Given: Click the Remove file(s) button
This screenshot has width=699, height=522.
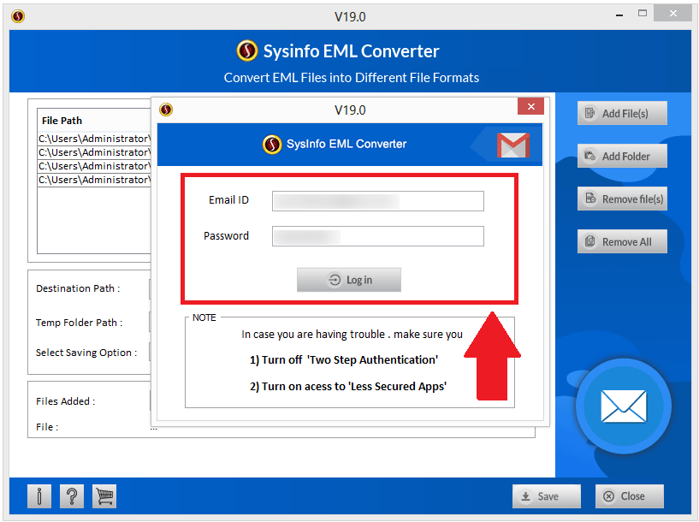Looking at the screenshot, I should pyautogui.click(x=622, y=199).
